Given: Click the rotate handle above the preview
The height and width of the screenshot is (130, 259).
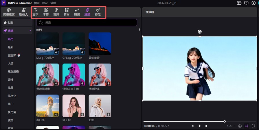Looking at the screenshot, I should [200, 32].
